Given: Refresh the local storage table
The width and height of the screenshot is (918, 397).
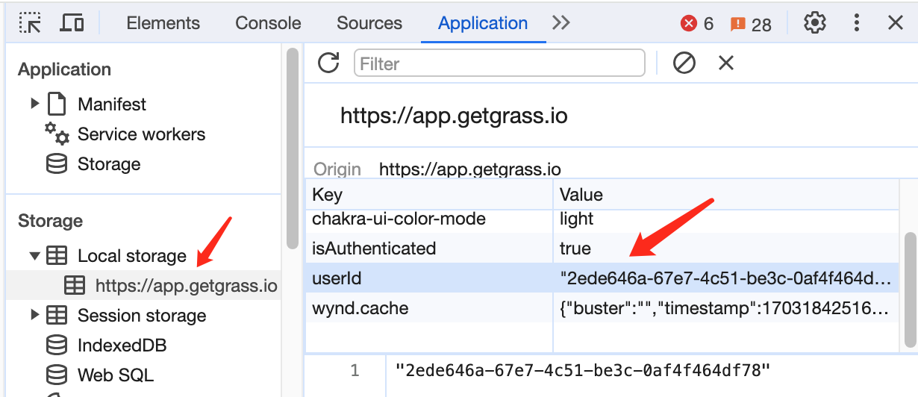Looking at the screenshot, I should tap(328, 63).
